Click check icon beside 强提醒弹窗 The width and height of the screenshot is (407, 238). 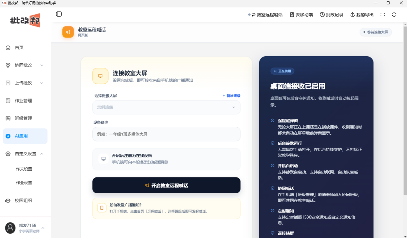[272, 121]
